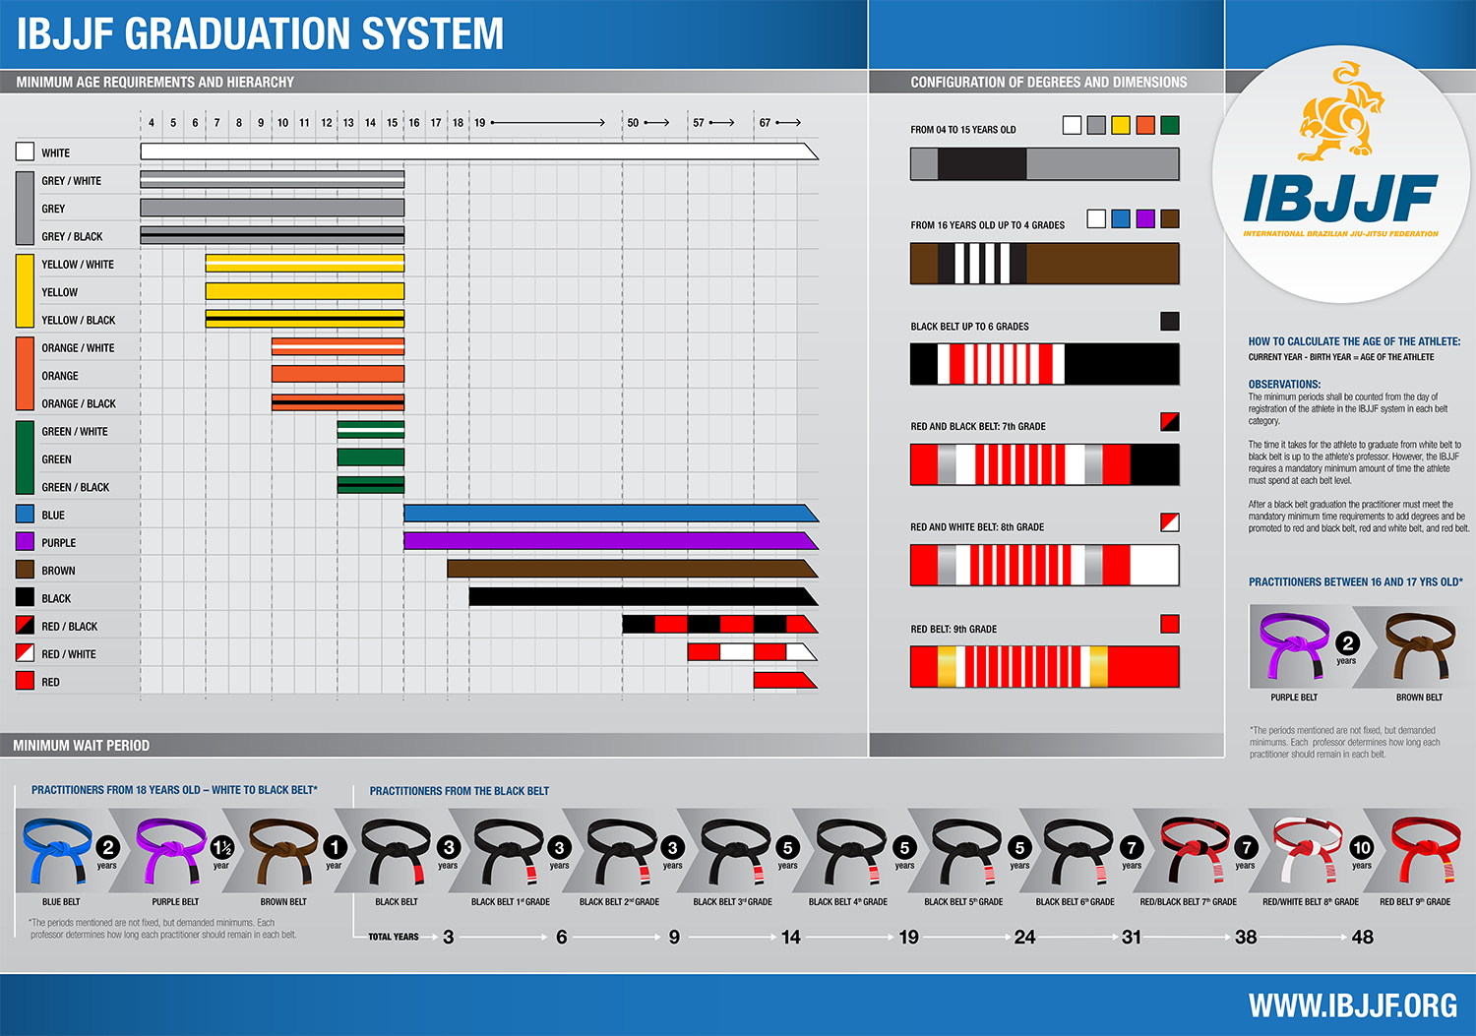The image size is (1476, 1036).
Task: Click the purple legend swatch beside the PURPLE label
Action: 26,542
